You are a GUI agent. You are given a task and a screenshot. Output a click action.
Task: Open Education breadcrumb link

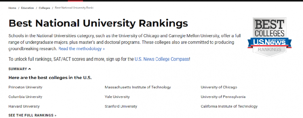pos(27,8)
